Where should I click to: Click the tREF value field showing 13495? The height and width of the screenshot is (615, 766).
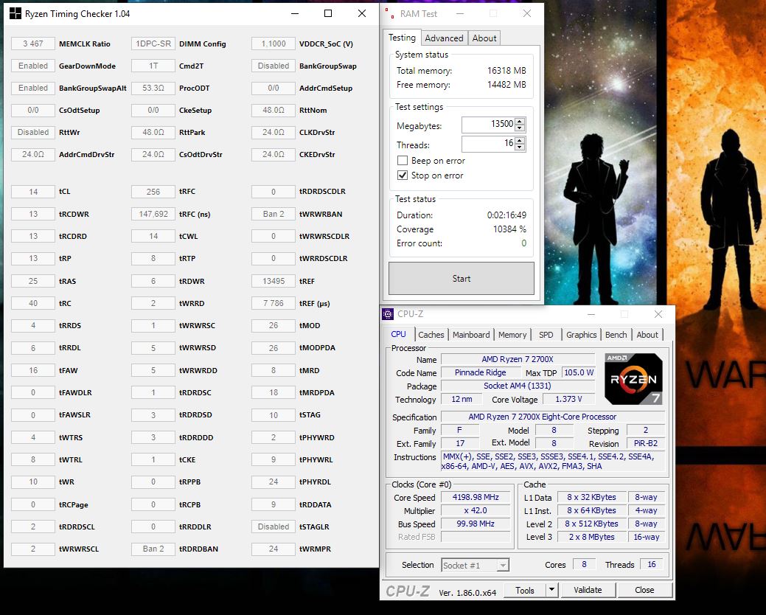click(274, 281)
